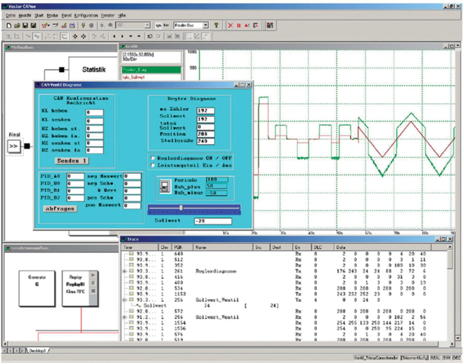The height and width of the screenshot is (364, 464).
Task: Click the >> block in the measurement setup
Action: click(14, 146)
